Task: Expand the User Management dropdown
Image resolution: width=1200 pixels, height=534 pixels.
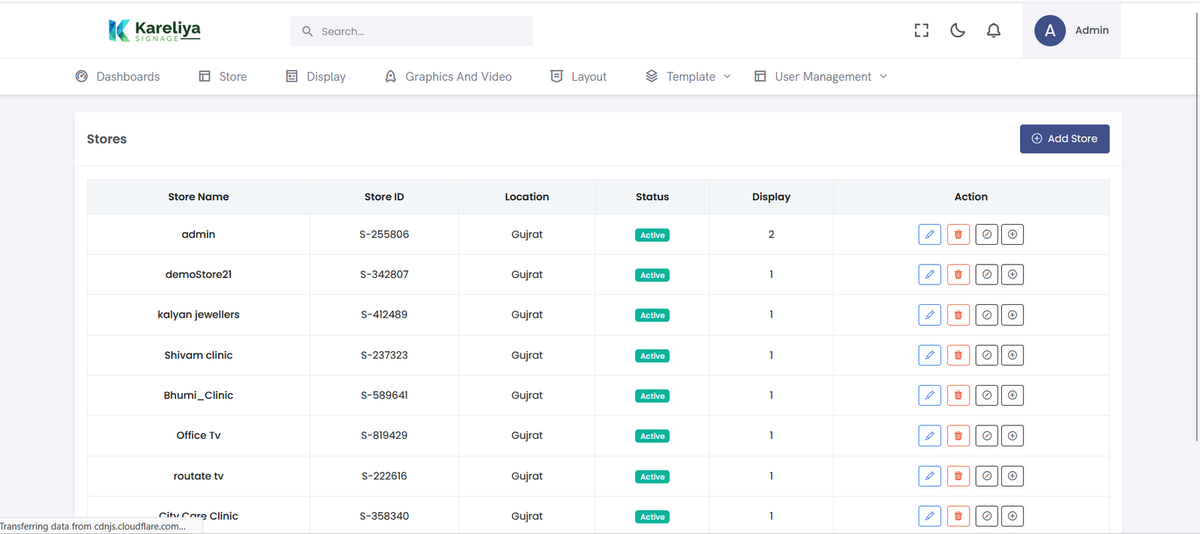Action: 821,76
